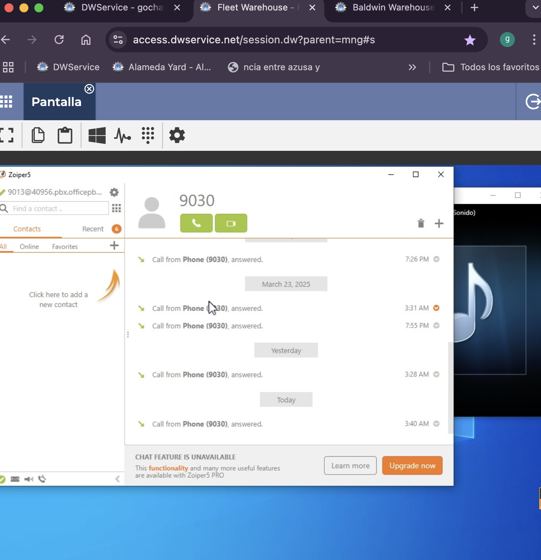Open the browser home page
This screenshot has width=541, height=560.
pyautogui.click(x=86, y=40)
